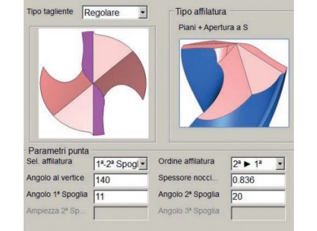
Task: Select the Regolare combo box field
Action: pos(115,12)
